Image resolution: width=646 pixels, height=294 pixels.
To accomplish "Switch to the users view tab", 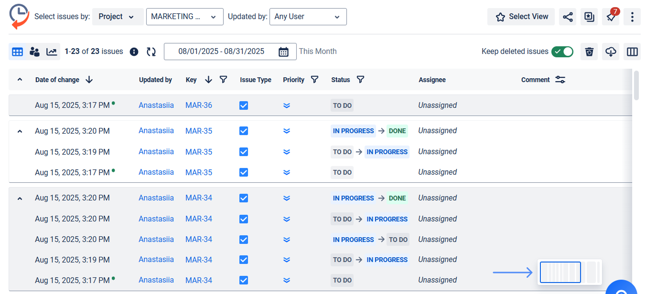I will (x=34, y=52).
